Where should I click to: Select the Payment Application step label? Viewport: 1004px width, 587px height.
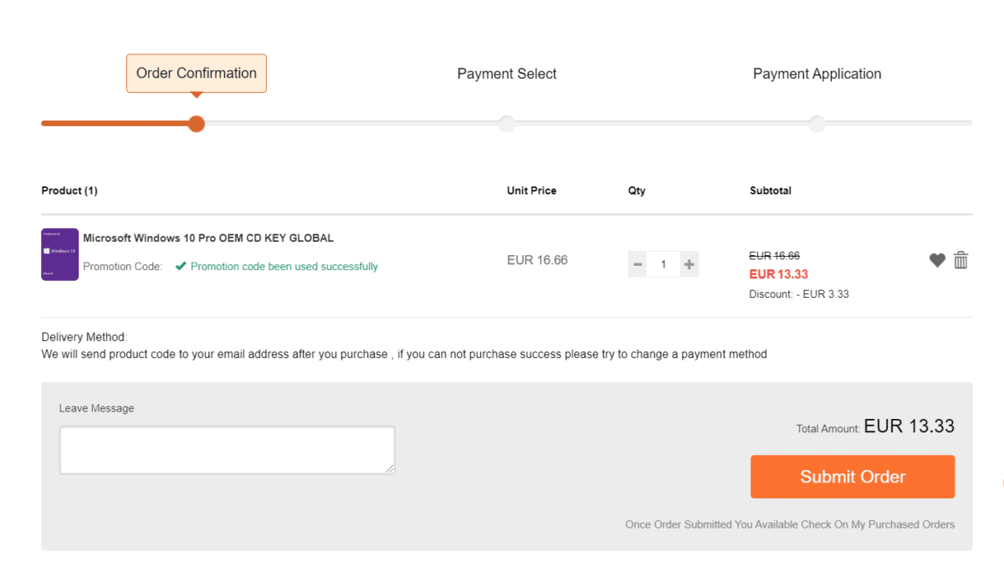coord(817,74)
